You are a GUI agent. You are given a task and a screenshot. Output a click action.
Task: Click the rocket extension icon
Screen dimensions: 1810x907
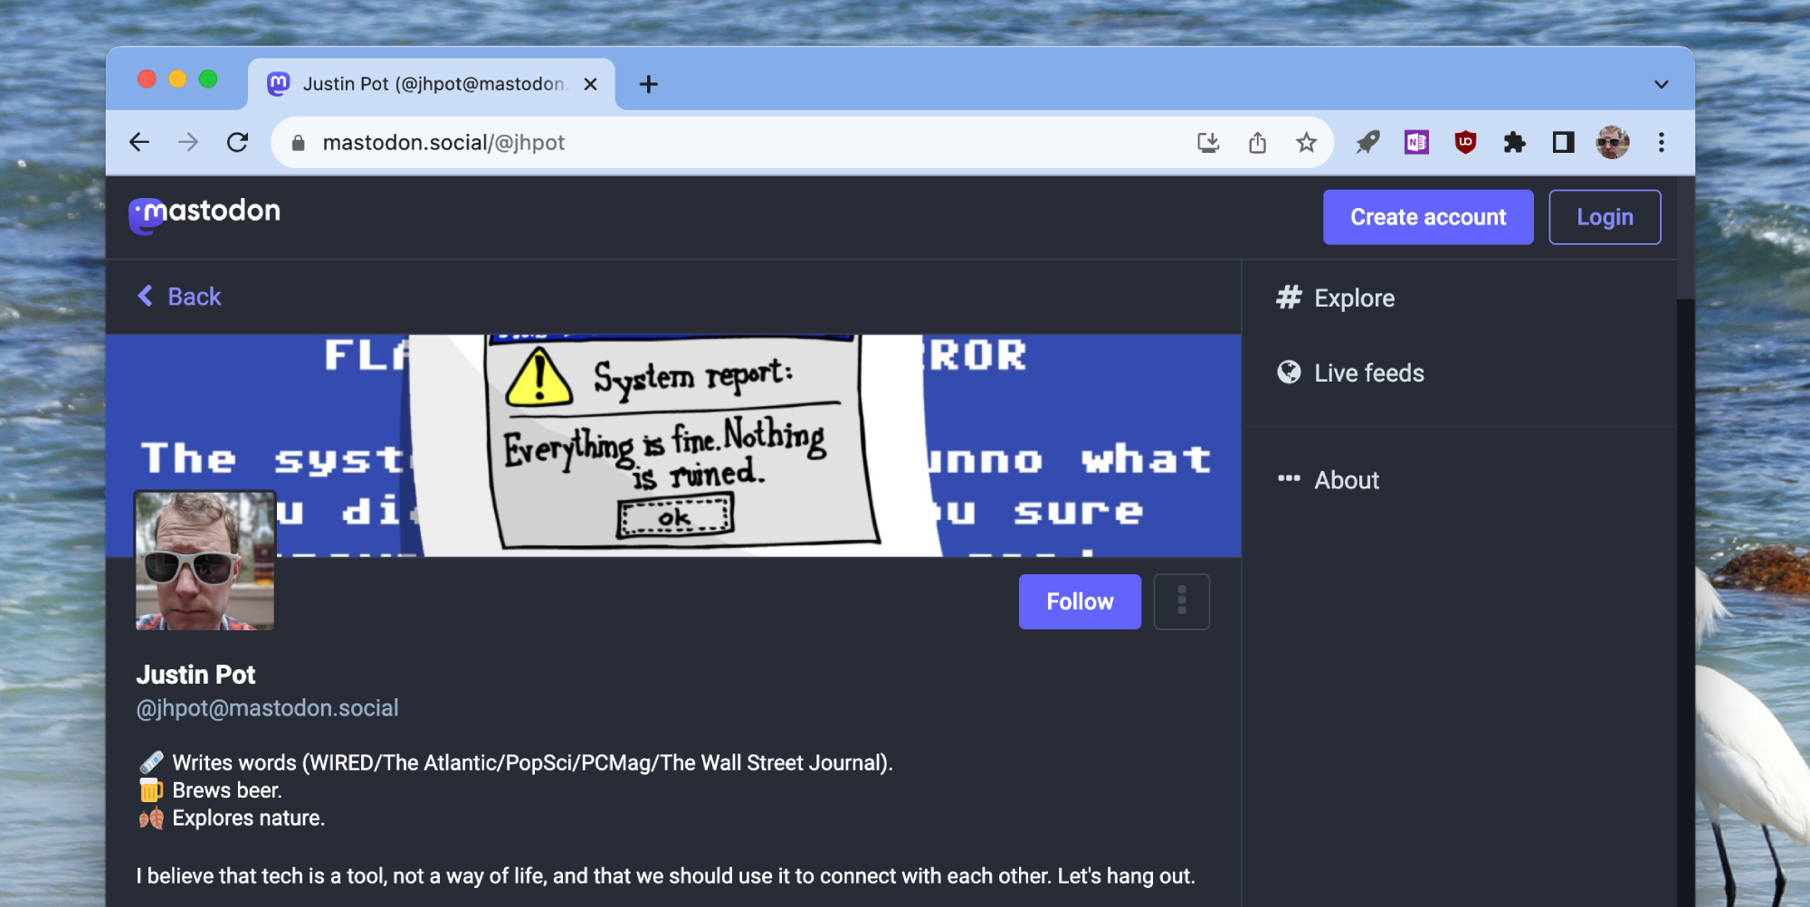[x=1367, y=142]
